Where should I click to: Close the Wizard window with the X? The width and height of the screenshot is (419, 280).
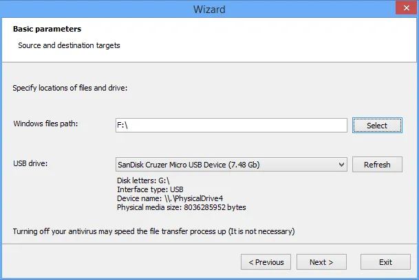pos(406,8)
